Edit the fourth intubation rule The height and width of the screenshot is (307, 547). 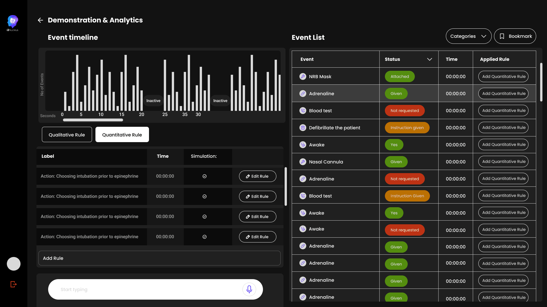(258, 237)
